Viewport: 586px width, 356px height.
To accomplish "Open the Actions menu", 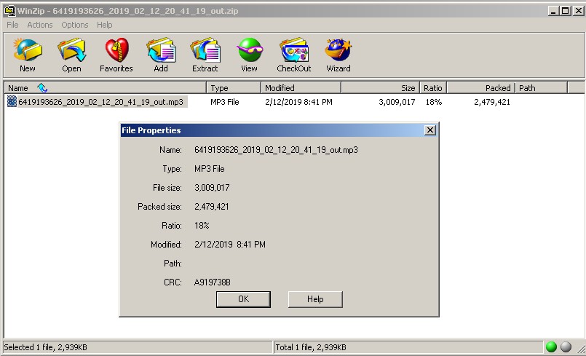I will [39, 25].
